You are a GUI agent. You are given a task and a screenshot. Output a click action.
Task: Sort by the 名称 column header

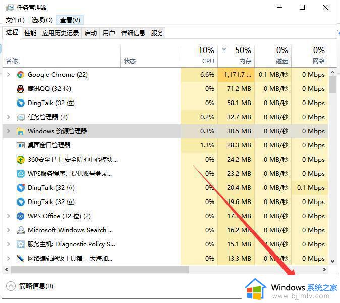point(62,56)
